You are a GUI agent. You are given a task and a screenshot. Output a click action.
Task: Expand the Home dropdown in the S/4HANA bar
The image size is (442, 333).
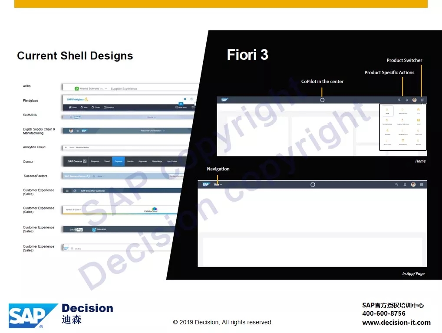(152, 117)
